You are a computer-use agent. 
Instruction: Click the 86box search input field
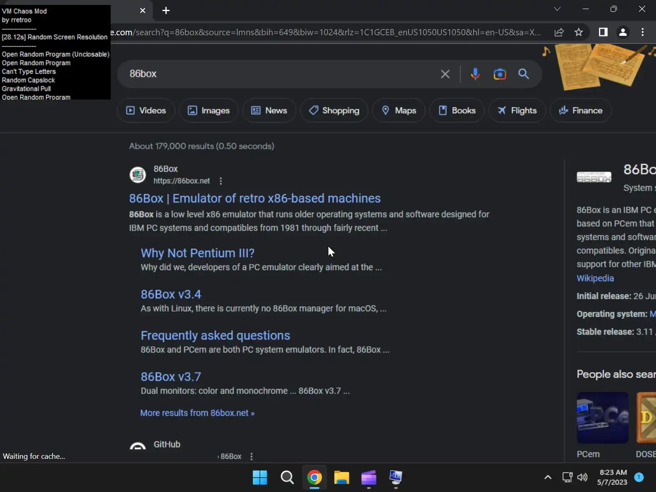tap(283, 74)
